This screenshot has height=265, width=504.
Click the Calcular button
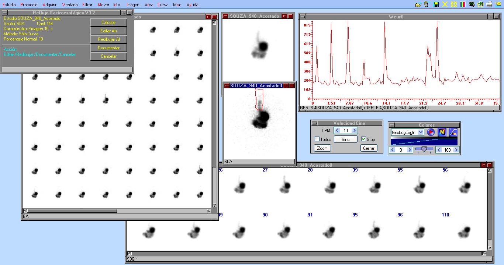tap(108, 22)
